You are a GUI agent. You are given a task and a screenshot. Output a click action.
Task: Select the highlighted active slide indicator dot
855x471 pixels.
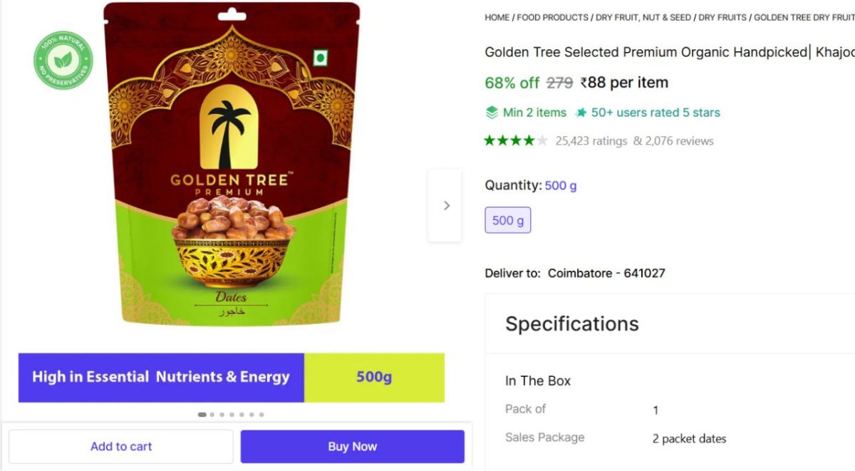tap(202, 414)
